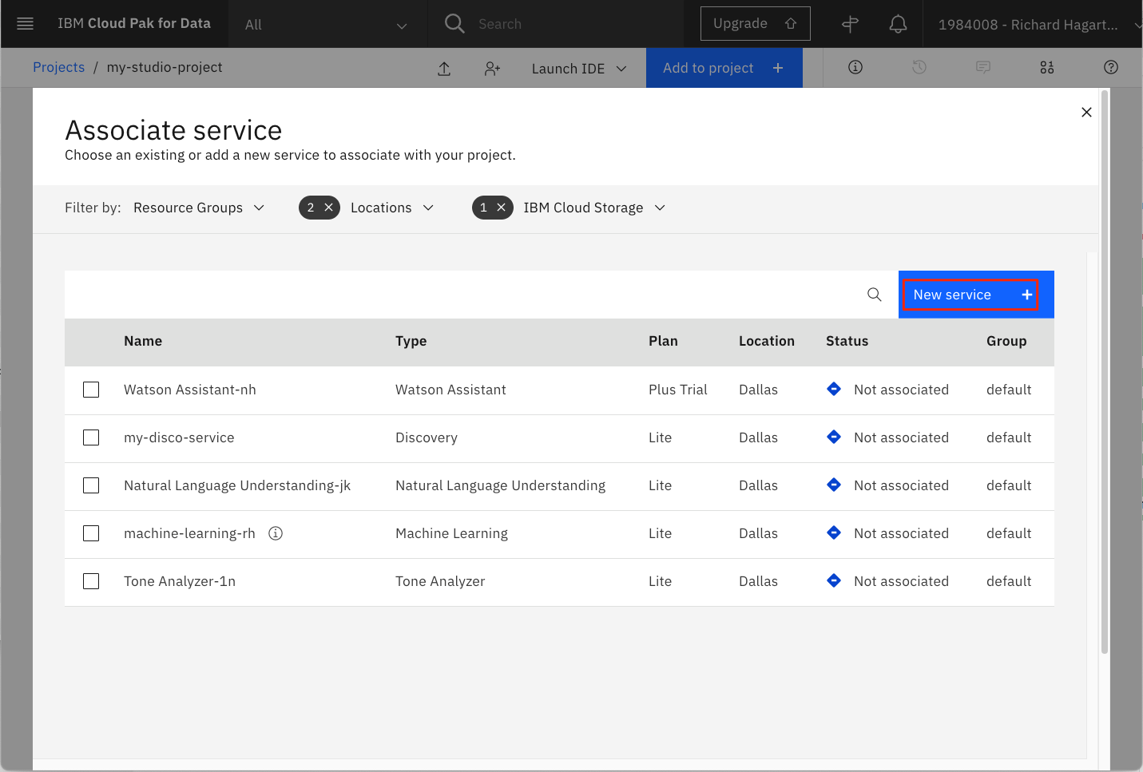This screenshot has width=1143, height=772.
Task: Open the project information icon
Action: pyautogui.click(x=855, y=67)
